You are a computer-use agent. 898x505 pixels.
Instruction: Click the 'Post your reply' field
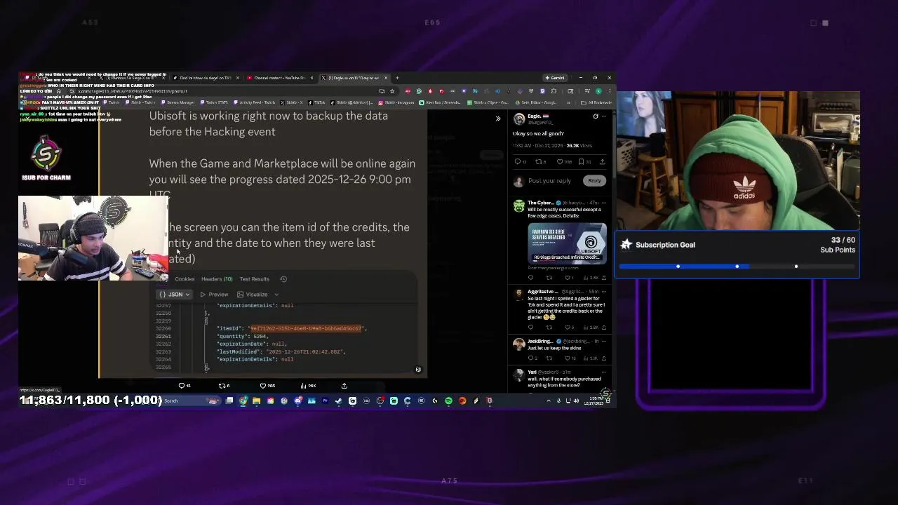pyautogui.click(x=549, y=181)
